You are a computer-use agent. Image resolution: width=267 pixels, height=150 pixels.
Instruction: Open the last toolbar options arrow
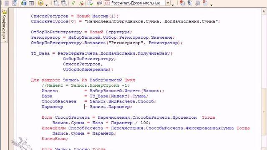coord(212,5)
